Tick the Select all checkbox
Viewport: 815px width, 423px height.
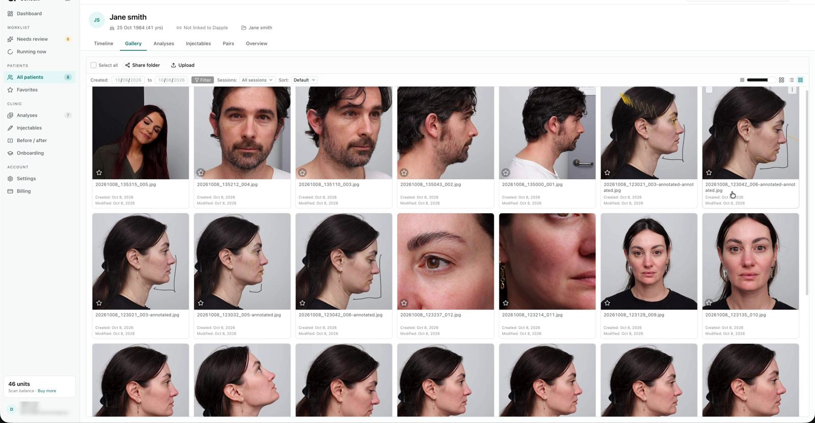93,65
